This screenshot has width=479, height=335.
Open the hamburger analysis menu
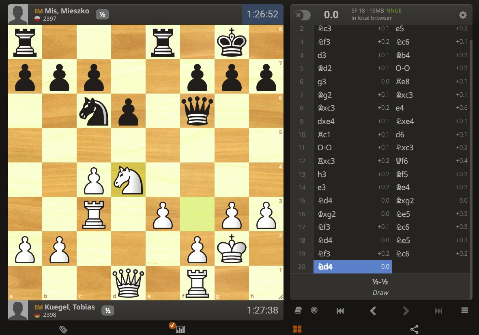pos(465,310)
